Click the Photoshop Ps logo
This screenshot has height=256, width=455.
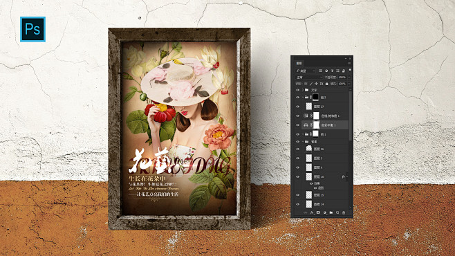coord(32,29)
